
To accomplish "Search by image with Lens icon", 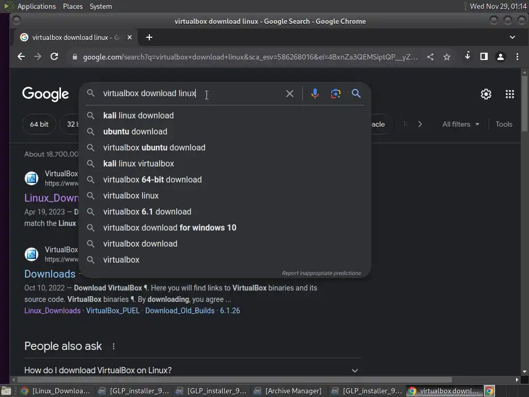I will (x=335, y=94).
